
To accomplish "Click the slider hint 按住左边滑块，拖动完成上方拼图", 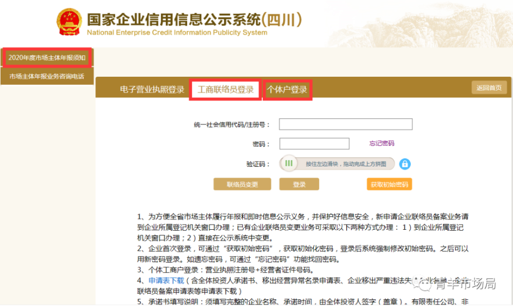I will (x=346, y=164).
